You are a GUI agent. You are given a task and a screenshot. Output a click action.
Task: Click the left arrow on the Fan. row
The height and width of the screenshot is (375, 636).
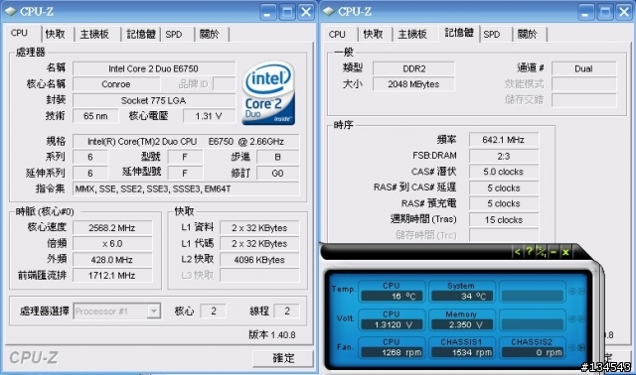(x=572, y=347)
